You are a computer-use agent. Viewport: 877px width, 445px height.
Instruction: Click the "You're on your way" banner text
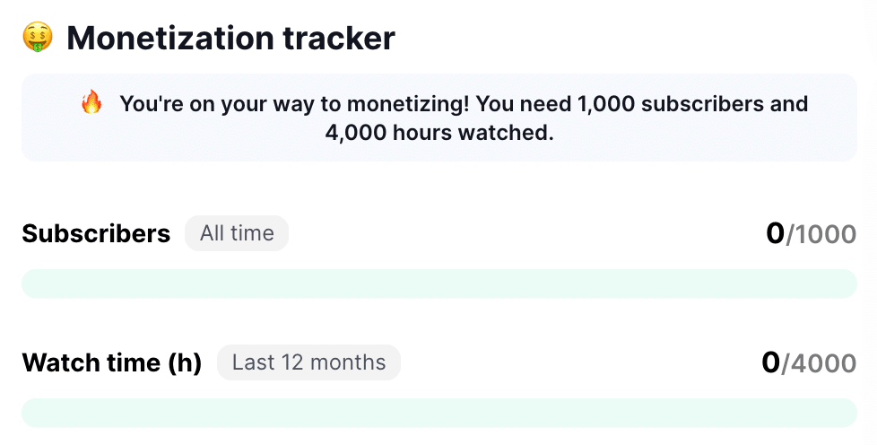coord(464,118)
